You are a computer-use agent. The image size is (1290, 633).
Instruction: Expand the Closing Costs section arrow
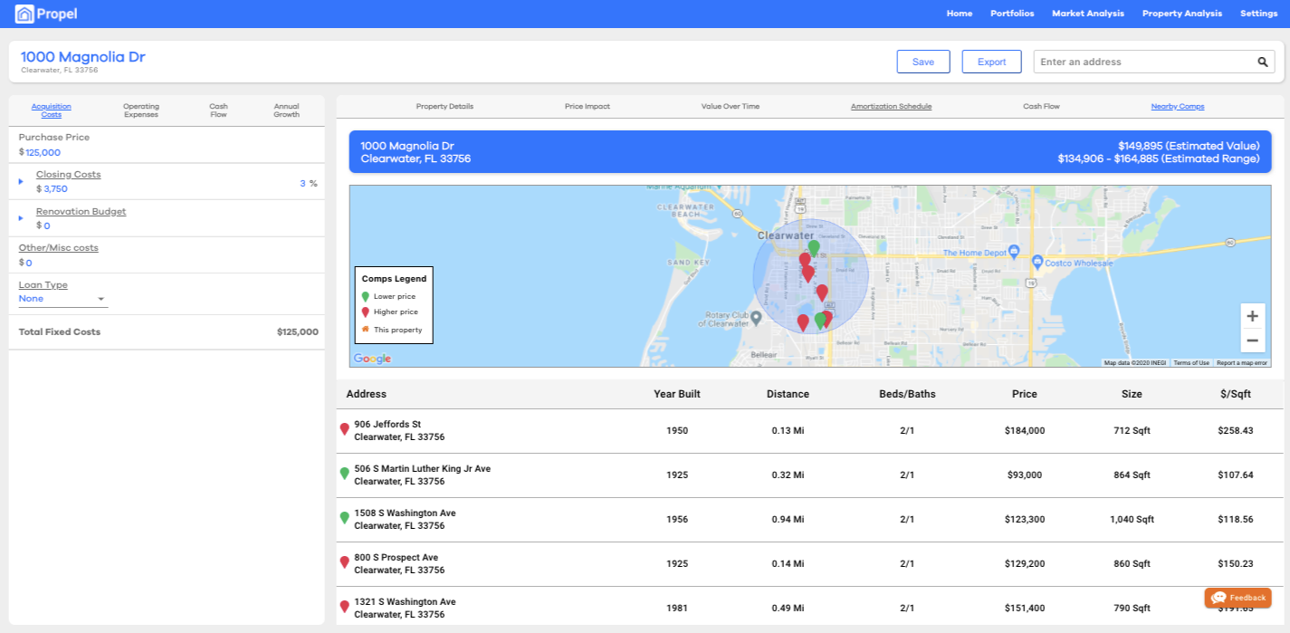pos(21,182)
